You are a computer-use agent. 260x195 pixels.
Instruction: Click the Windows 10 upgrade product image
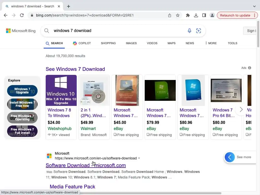click(61, 90)
